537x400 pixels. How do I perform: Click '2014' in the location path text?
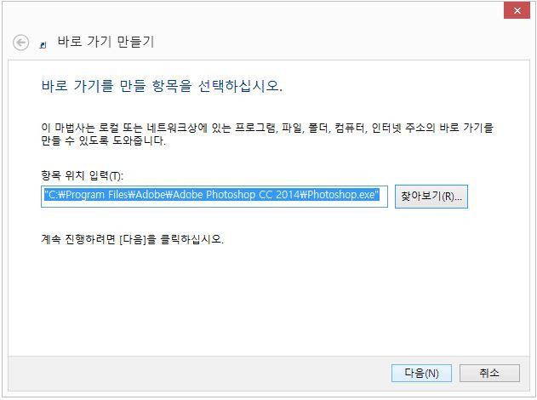coord(288,195)
